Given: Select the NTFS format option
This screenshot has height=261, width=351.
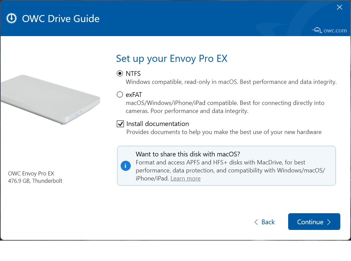Looking at the screenshot, I should click(120, 74).
